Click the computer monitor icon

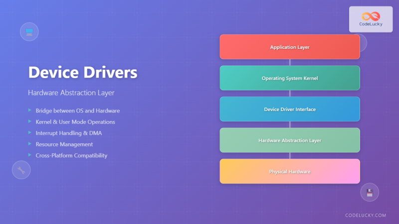(29, 32)
